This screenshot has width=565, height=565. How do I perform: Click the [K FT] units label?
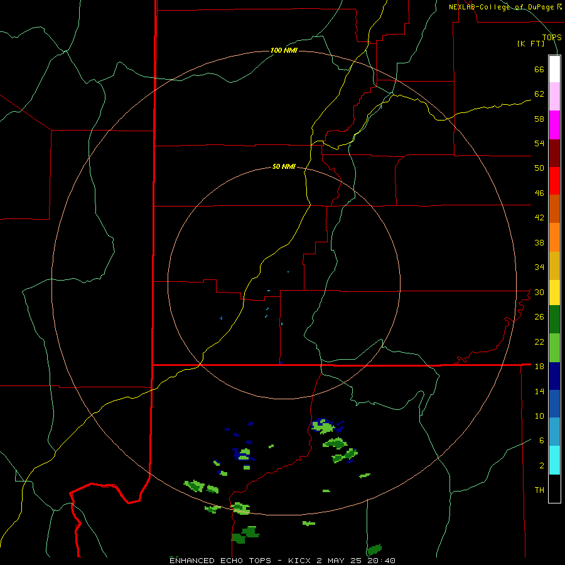pos(530,43)
